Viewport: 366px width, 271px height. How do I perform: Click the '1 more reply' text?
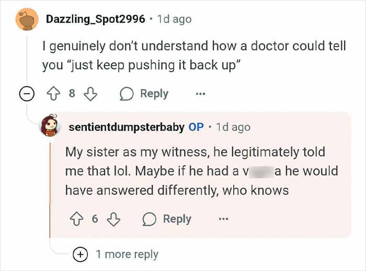click(127, 254)
